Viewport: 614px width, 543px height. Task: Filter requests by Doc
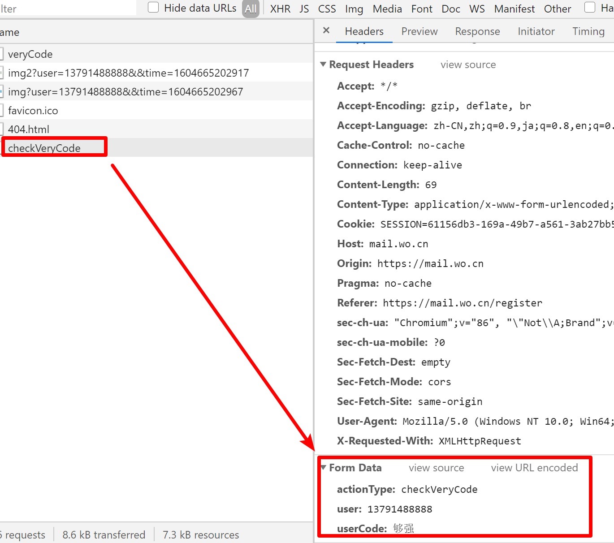(x=451, y=9)
